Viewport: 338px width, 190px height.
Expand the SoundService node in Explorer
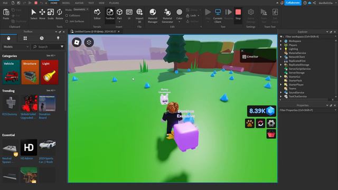(x=281, y=93)
